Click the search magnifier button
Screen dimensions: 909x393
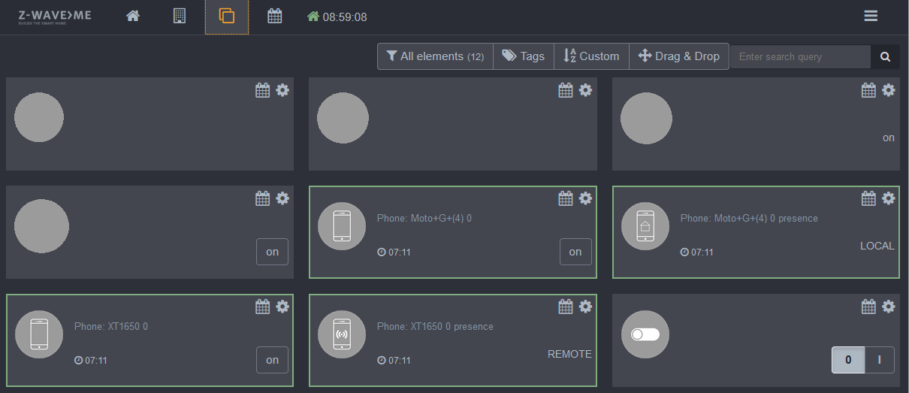885,56
